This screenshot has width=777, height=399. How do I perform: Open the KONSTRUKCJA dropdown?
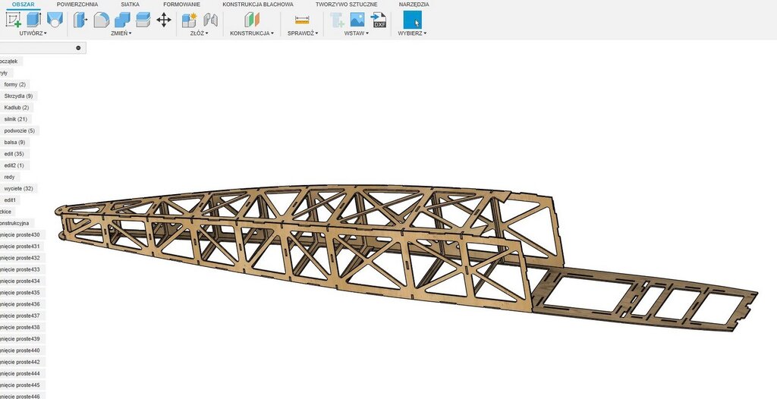tap(252, 33)
